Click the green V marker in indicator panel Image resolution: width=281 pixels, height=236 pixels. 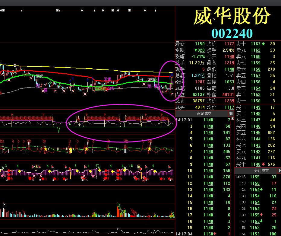click(x=58, y=130)
